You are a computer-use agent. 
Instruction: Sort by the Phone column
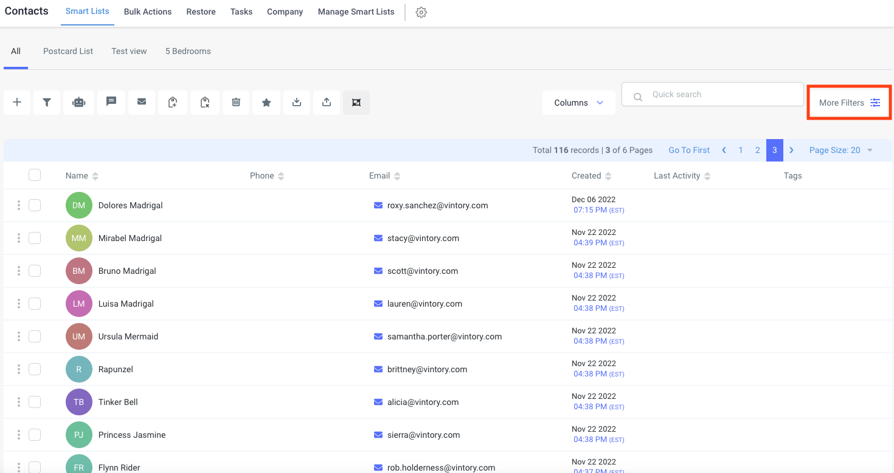(267, 175)
